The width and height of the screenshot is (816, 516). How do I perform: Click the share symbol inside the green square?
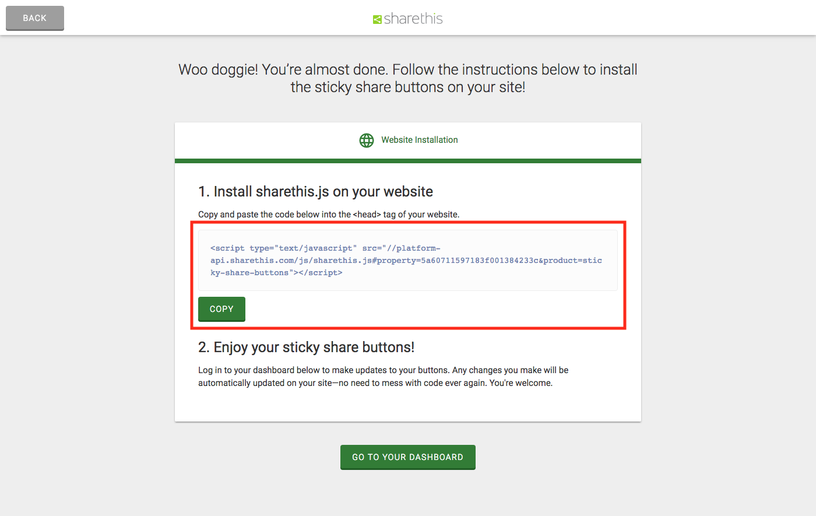pyautogui.click(x=377, y=18)
